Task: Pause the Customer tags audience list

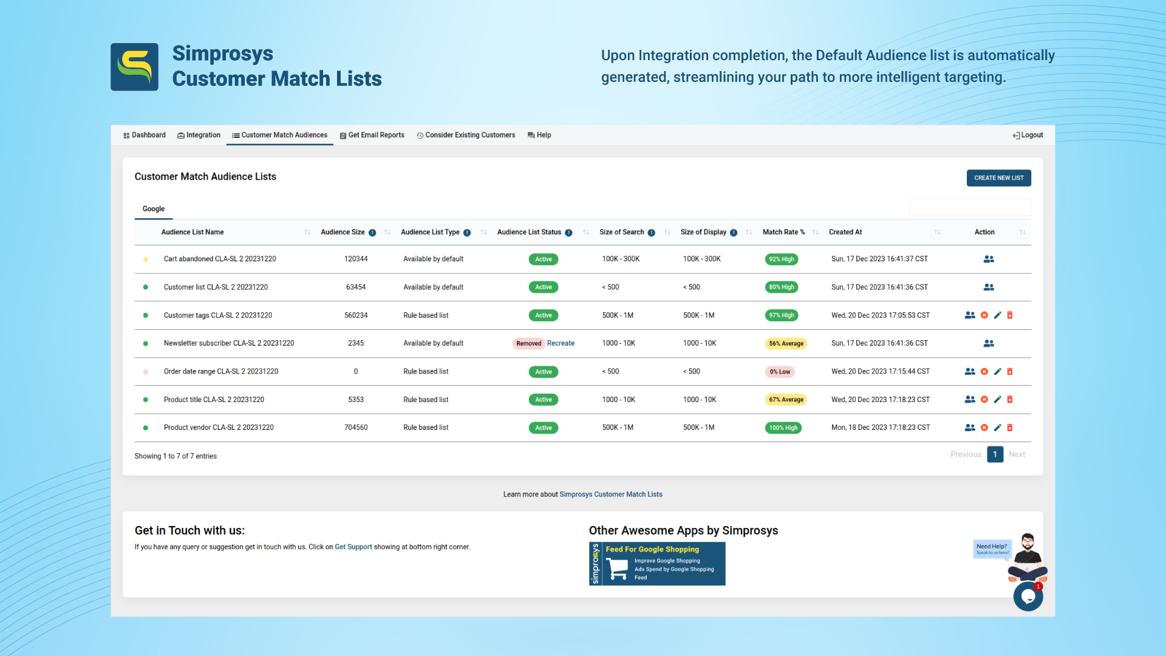Action: (x=984, y=315)
